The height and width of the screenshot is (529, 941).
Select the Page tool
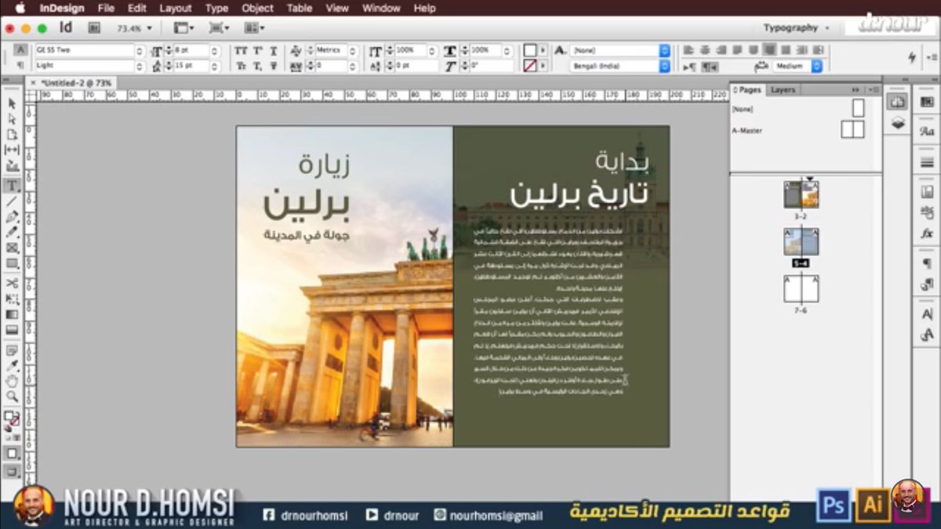point(12,135)
